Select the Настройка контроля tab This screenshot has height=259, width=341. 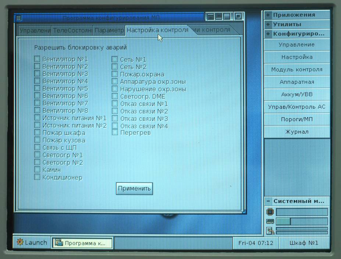tap(157, 30)
